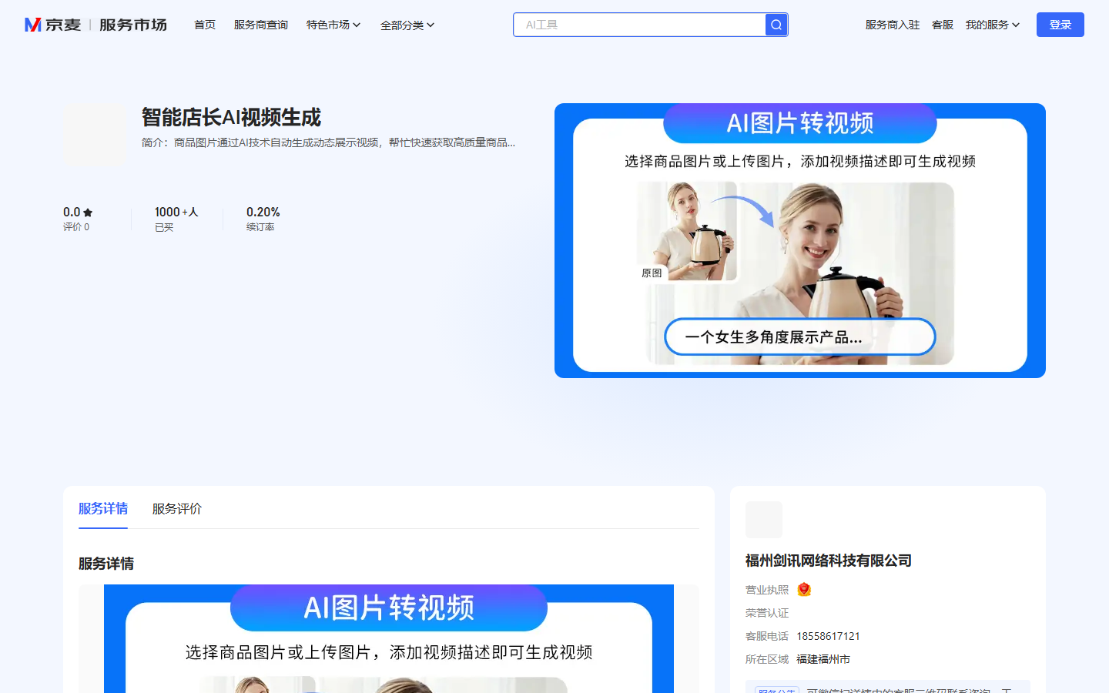The height and width of the screenshot is (693, 1109).
Task: Open the 我的服务 dropdown
Action: click(993, 25)
